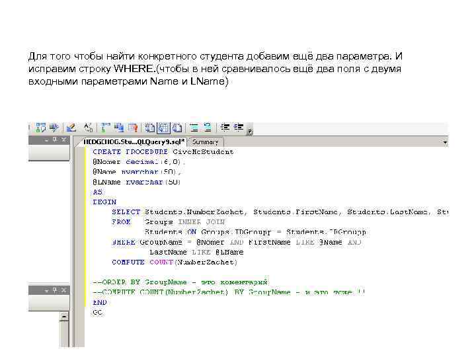
Task: Click the GO statement line
Action: (x=98, y=312)
